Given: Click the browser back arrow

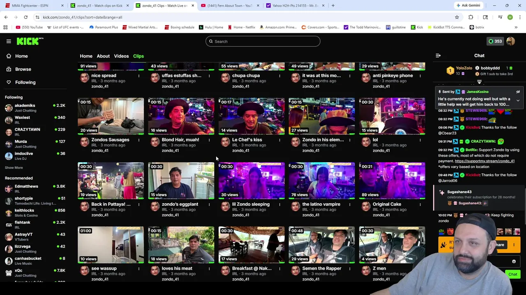Looking at the screenshot, I should (6, 17).
